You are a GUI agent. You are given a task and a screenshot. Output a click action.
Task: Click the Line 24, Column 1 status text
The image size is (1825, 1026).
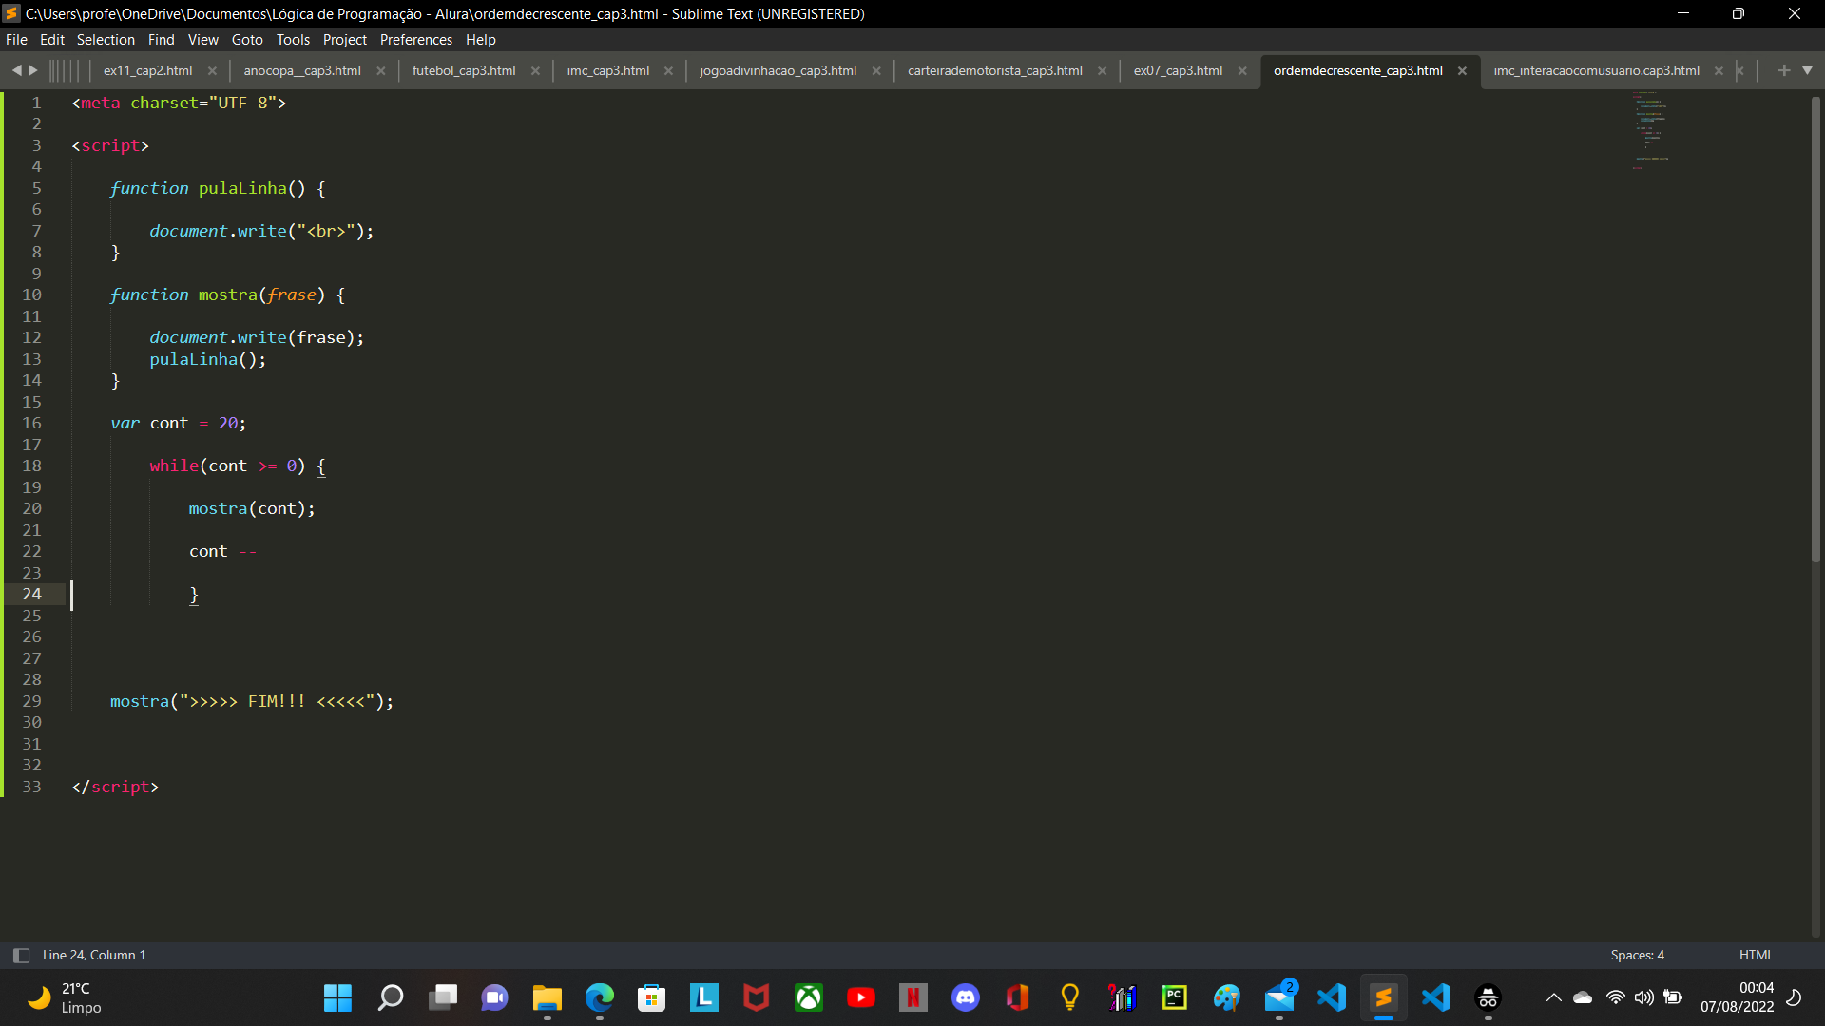pyautogui.click(x=94, y=956)
